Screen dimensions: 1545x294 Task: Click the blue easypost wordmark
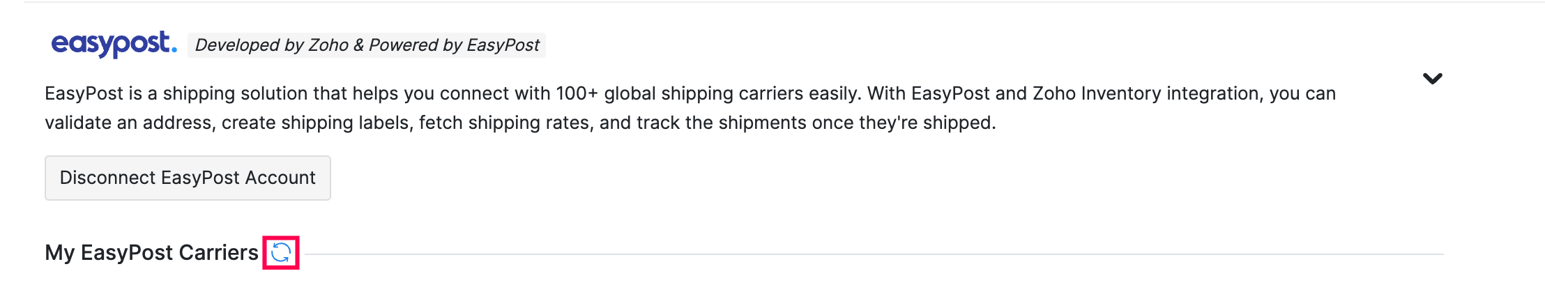click(114, 45)
